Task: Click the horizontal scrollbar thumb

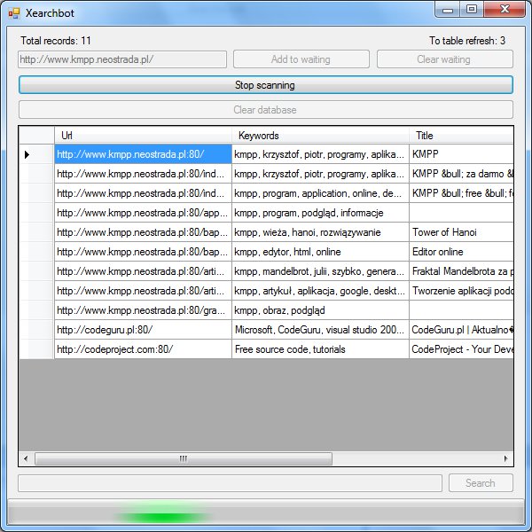Action: [184, 459]
